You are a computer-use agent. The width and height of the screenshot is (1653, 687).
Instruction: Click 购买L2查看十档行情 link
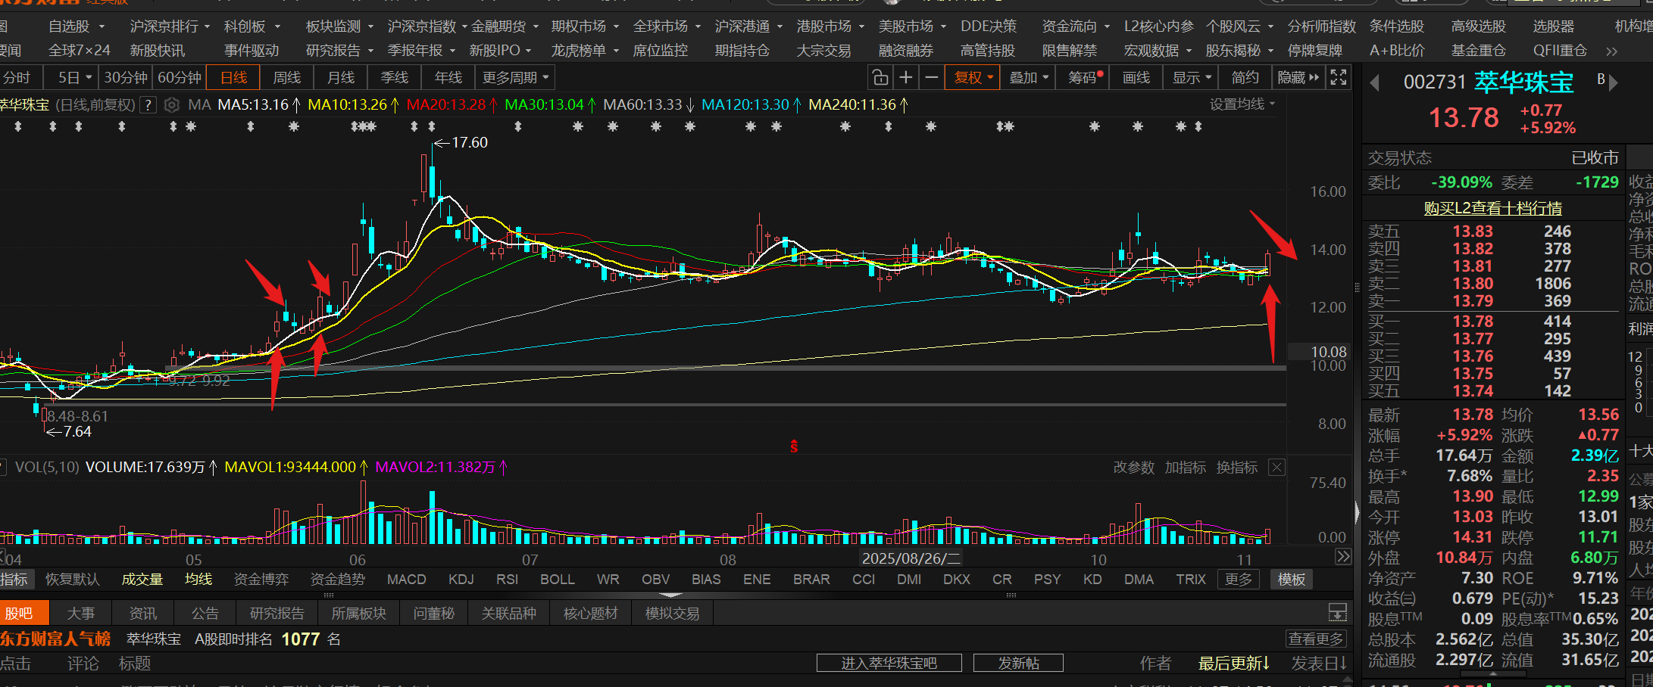click(1492, 208)
